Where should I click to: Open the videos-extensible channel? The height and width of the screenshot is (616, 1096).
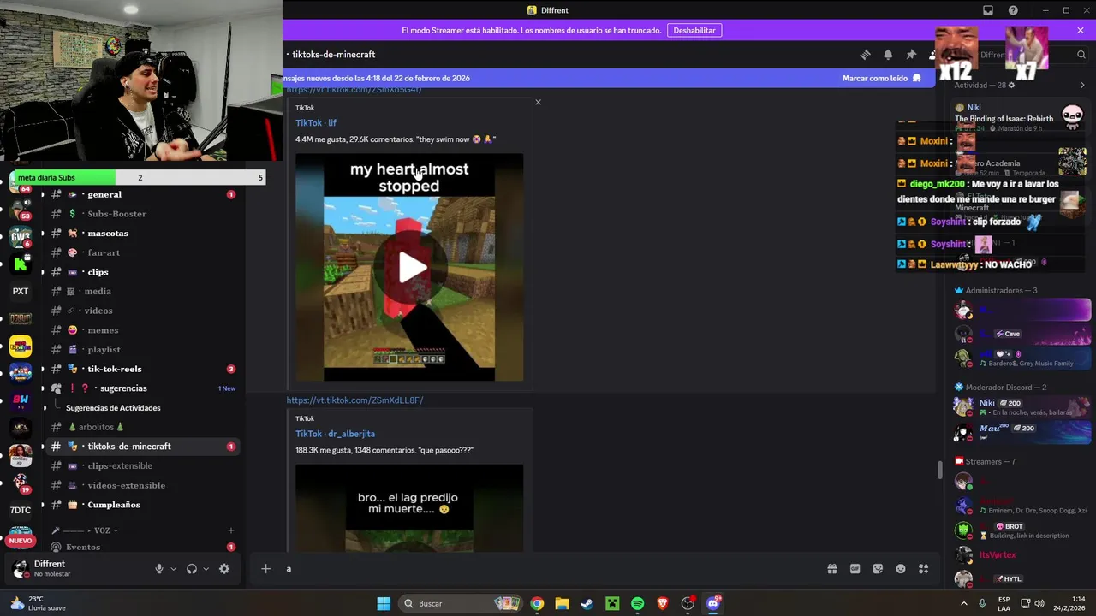pos(141,485)
